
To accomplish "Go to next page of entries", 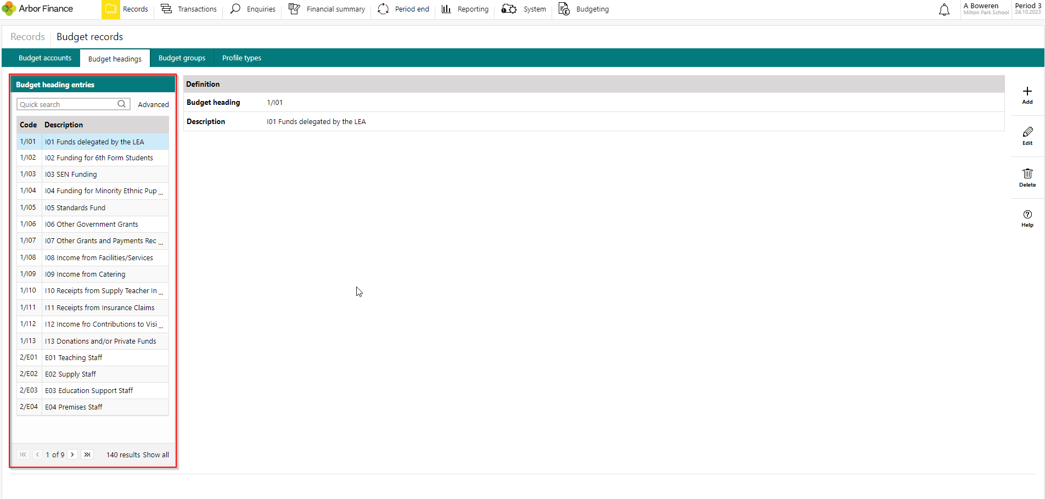I will pyautogui.click(x=72, y=455).
